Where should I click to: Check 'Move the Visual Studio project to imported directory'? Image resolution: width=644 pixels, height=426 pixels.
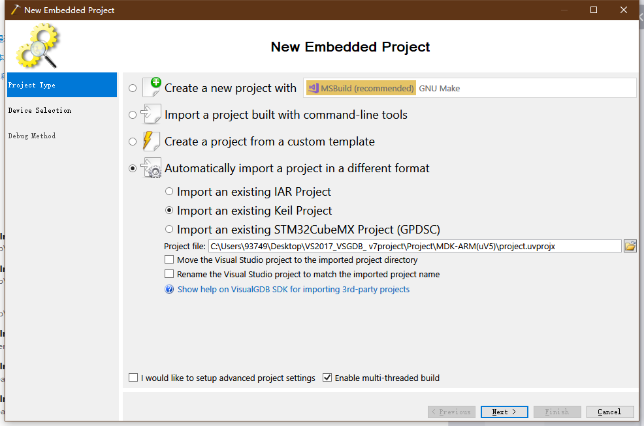pyautogui.click(x=169, y=260)
